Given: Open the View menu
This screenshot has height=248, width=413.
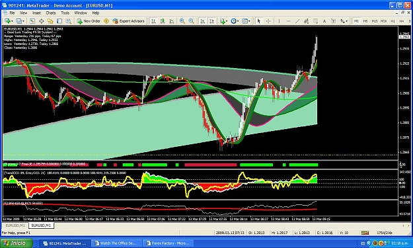Looking at the screenshot, I should click(x=23, y=13).
